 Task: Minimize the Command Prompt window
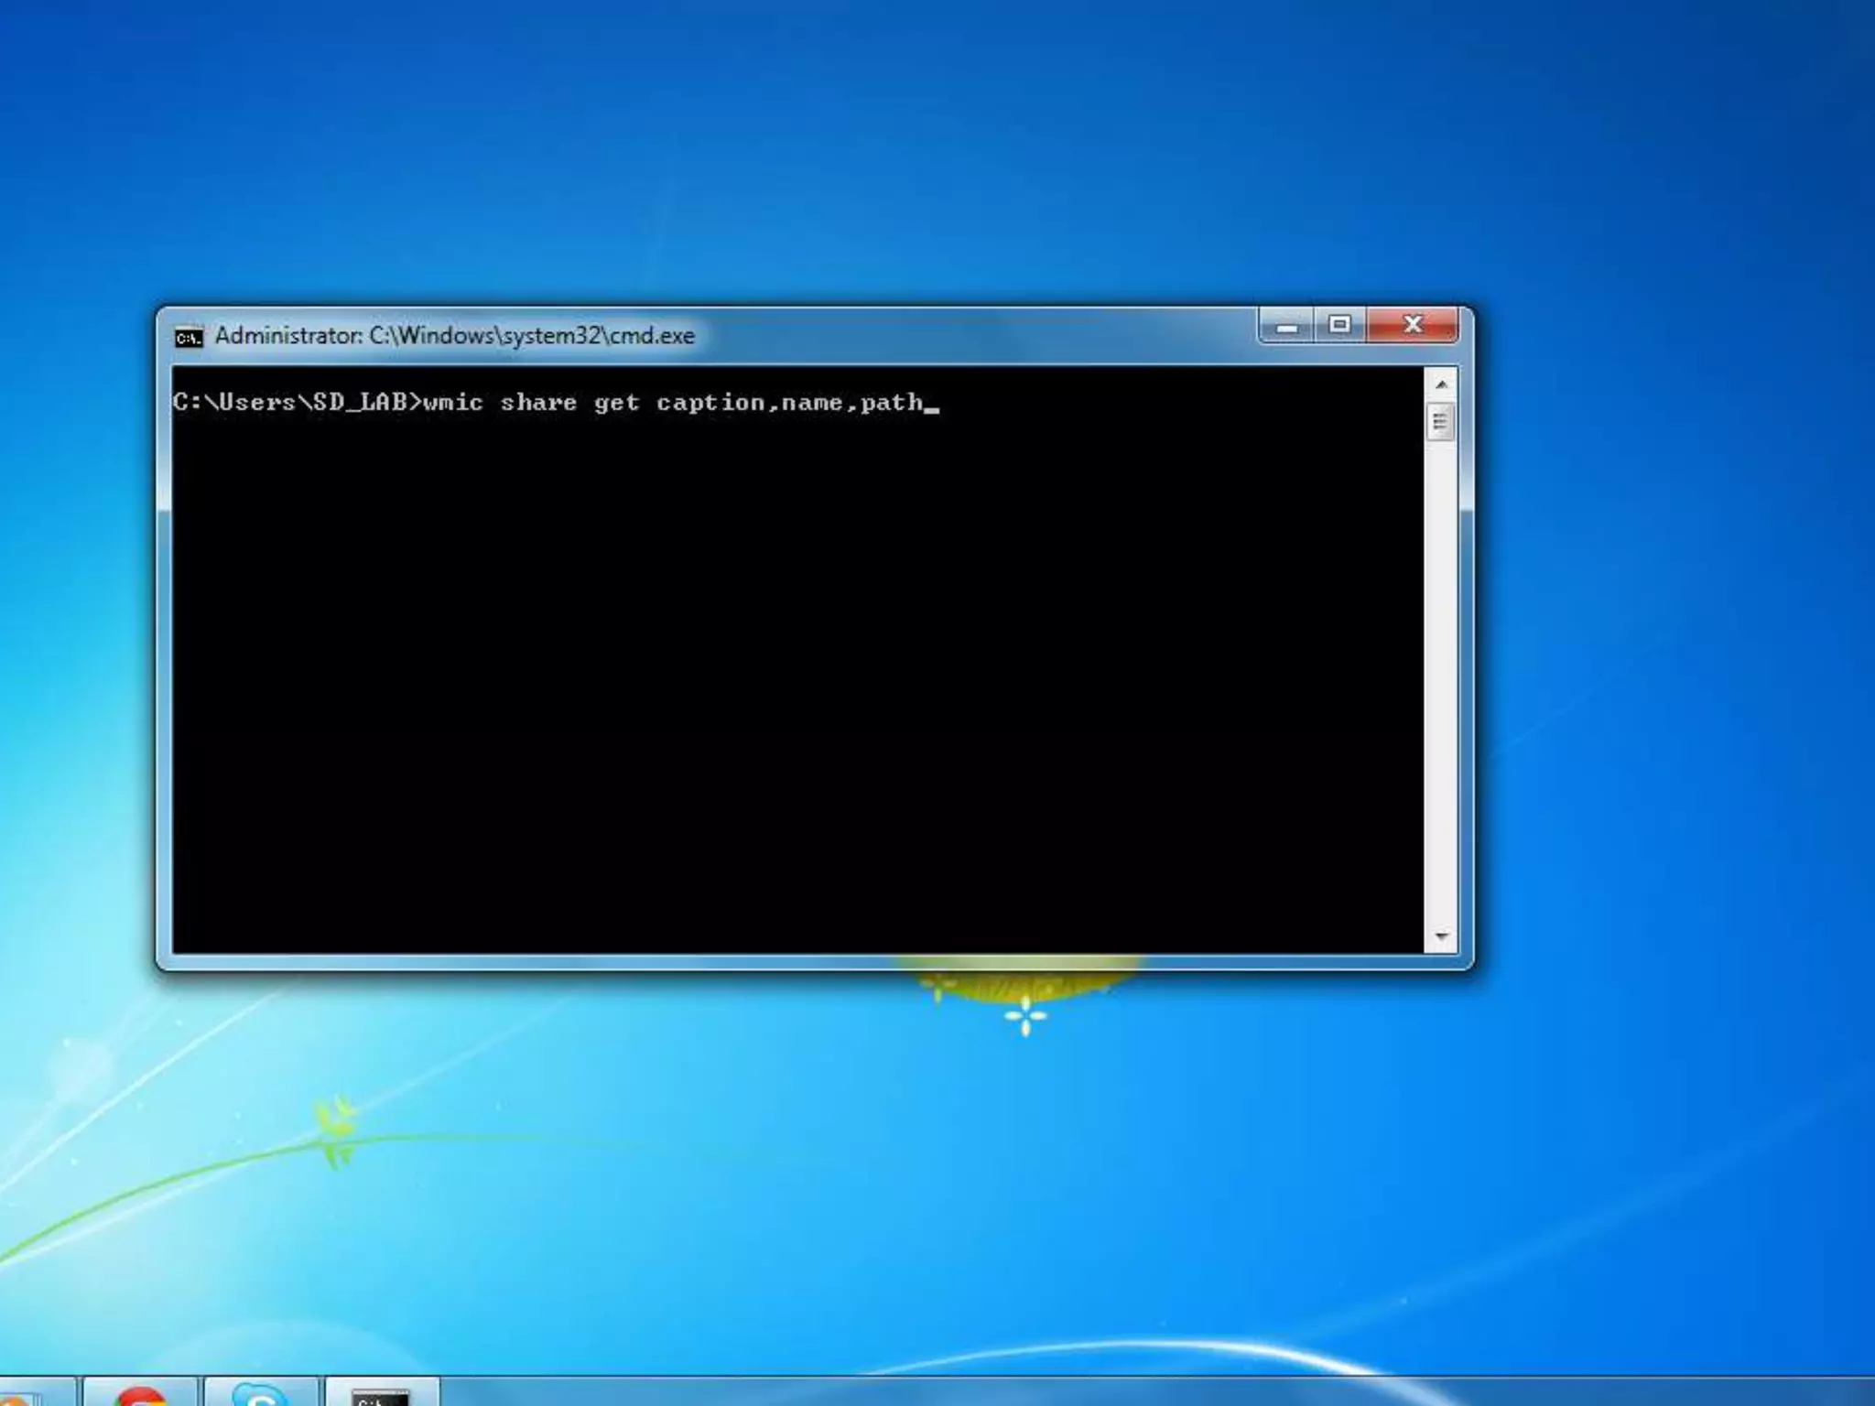pos(1287,325)
